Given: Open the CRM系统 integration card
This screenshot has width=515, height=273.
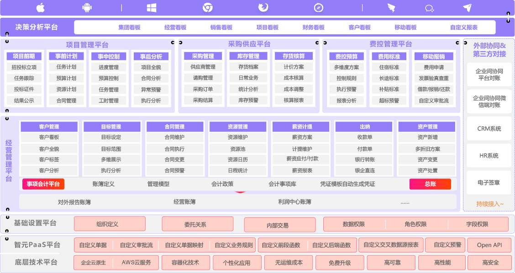Looking at the screenshot, I should point(489,129).
